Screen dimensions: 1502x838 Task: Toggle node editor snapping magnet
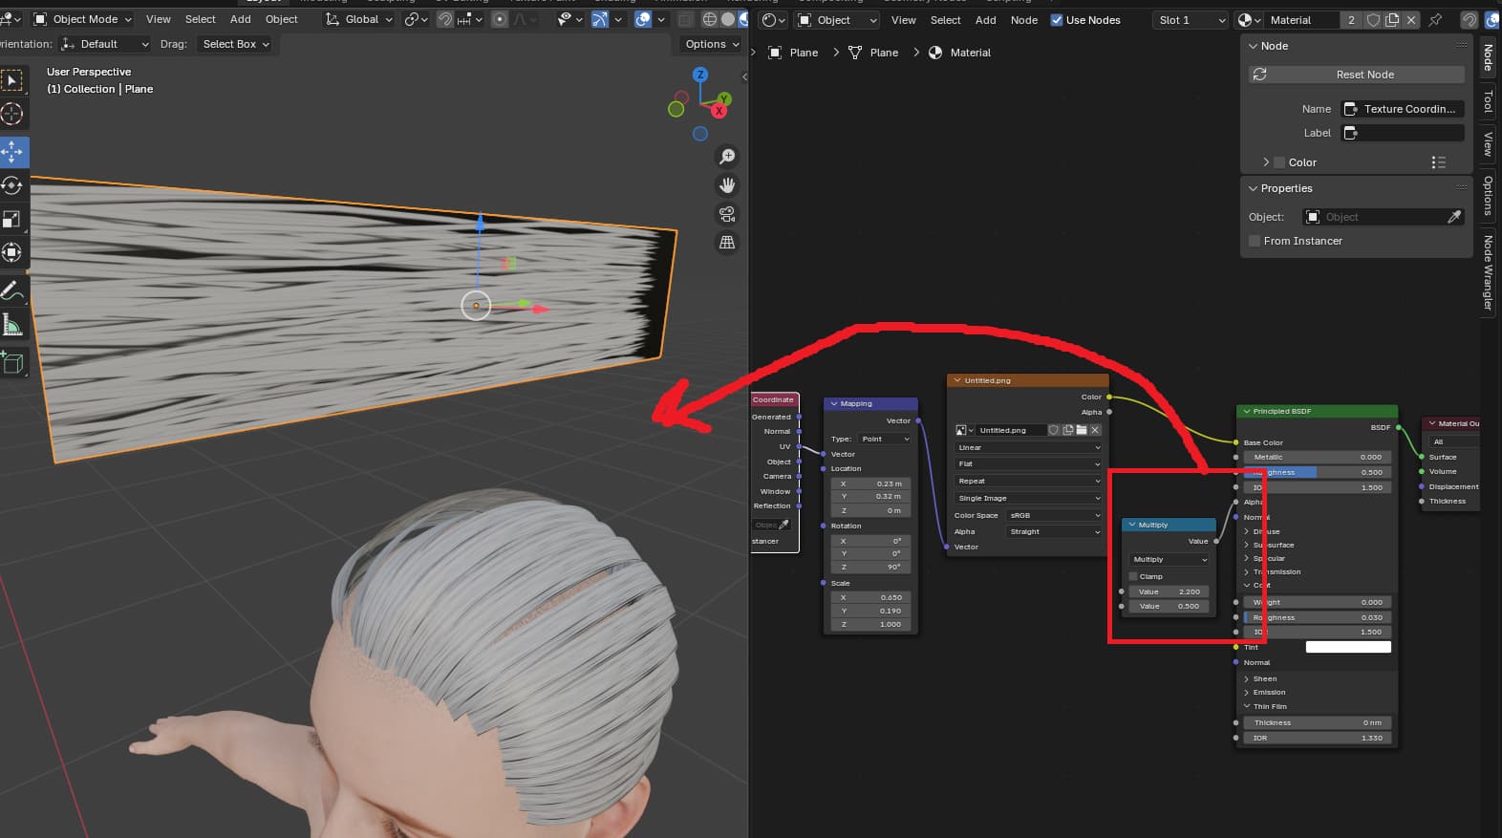tap(1470, 20)
